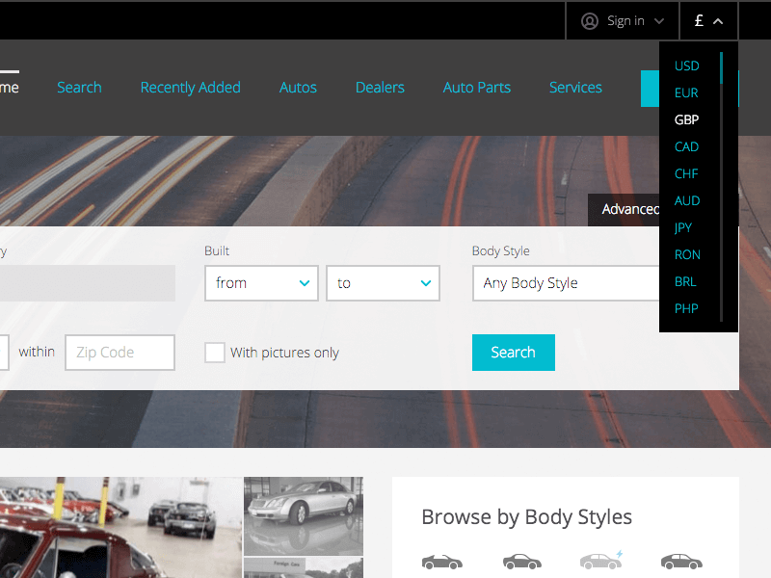Go to the Auto Parts page

(476, 88)
